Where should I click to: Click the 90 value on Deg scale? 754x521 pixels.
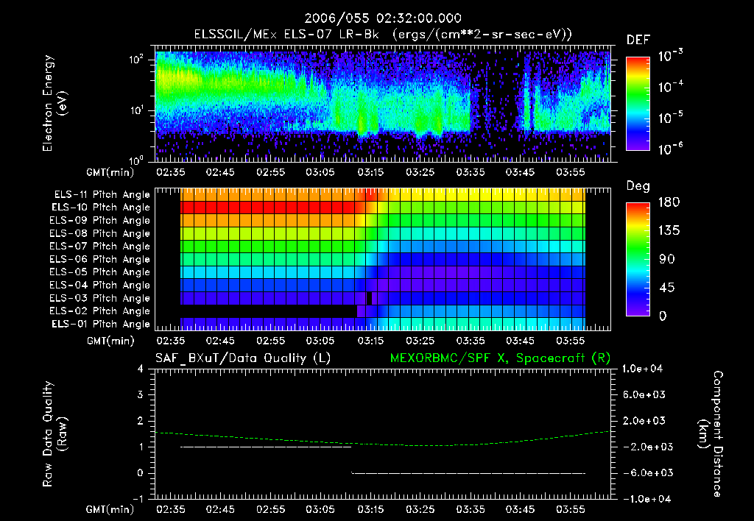(x=667, y=259)
